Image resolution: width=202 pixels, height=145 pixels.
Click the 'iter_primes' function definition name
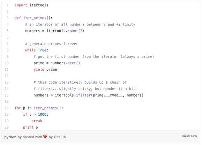click(x=35, y=18)
